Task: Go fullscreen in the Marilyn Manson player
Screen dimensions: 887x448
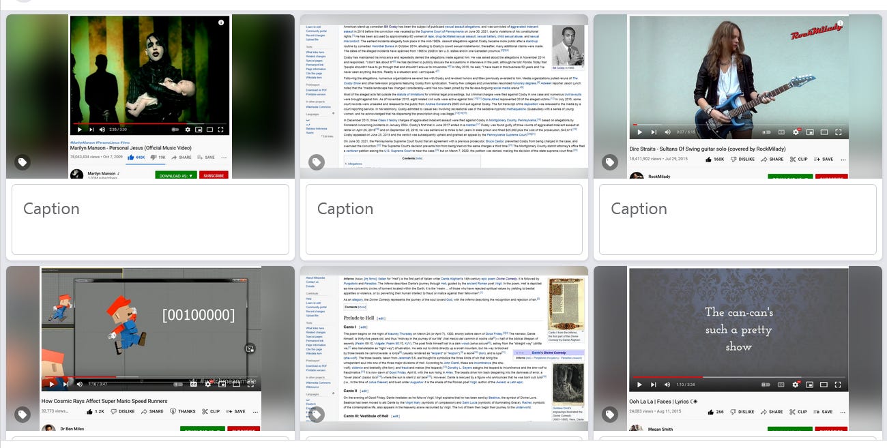Action: [x=220, y=130]
